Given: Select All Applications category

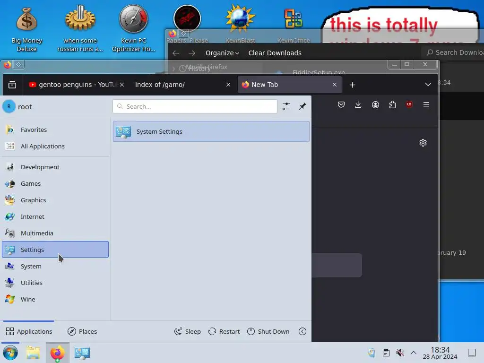Looking at the screenshot, I should click(x=55, y=147).
